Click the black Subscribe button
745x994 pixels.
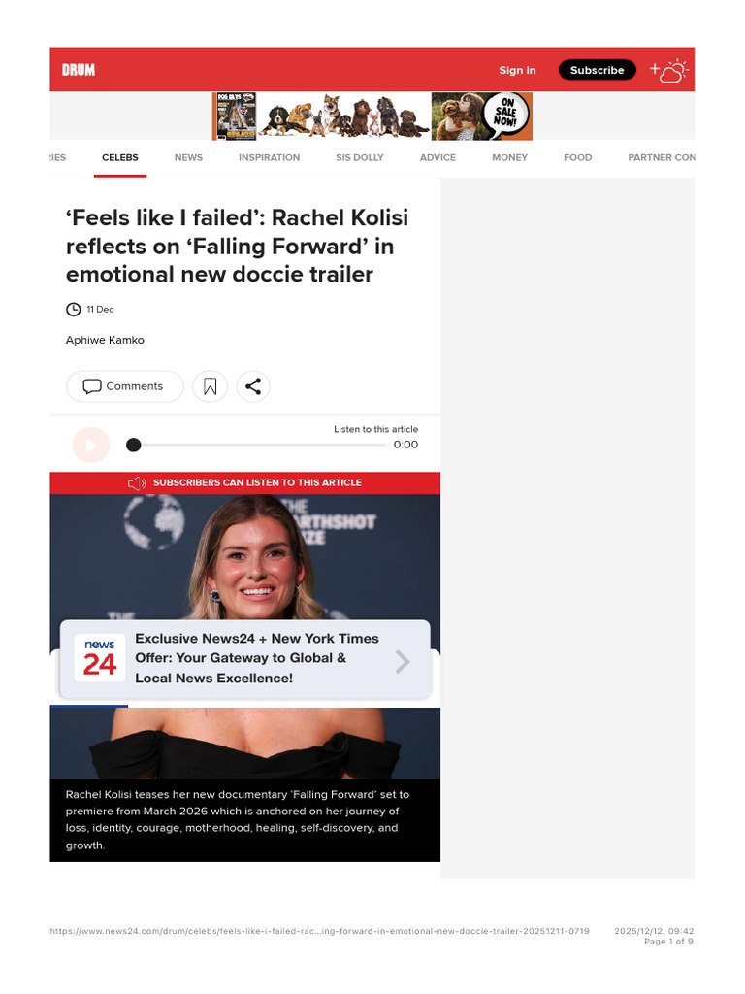[597, 70]
